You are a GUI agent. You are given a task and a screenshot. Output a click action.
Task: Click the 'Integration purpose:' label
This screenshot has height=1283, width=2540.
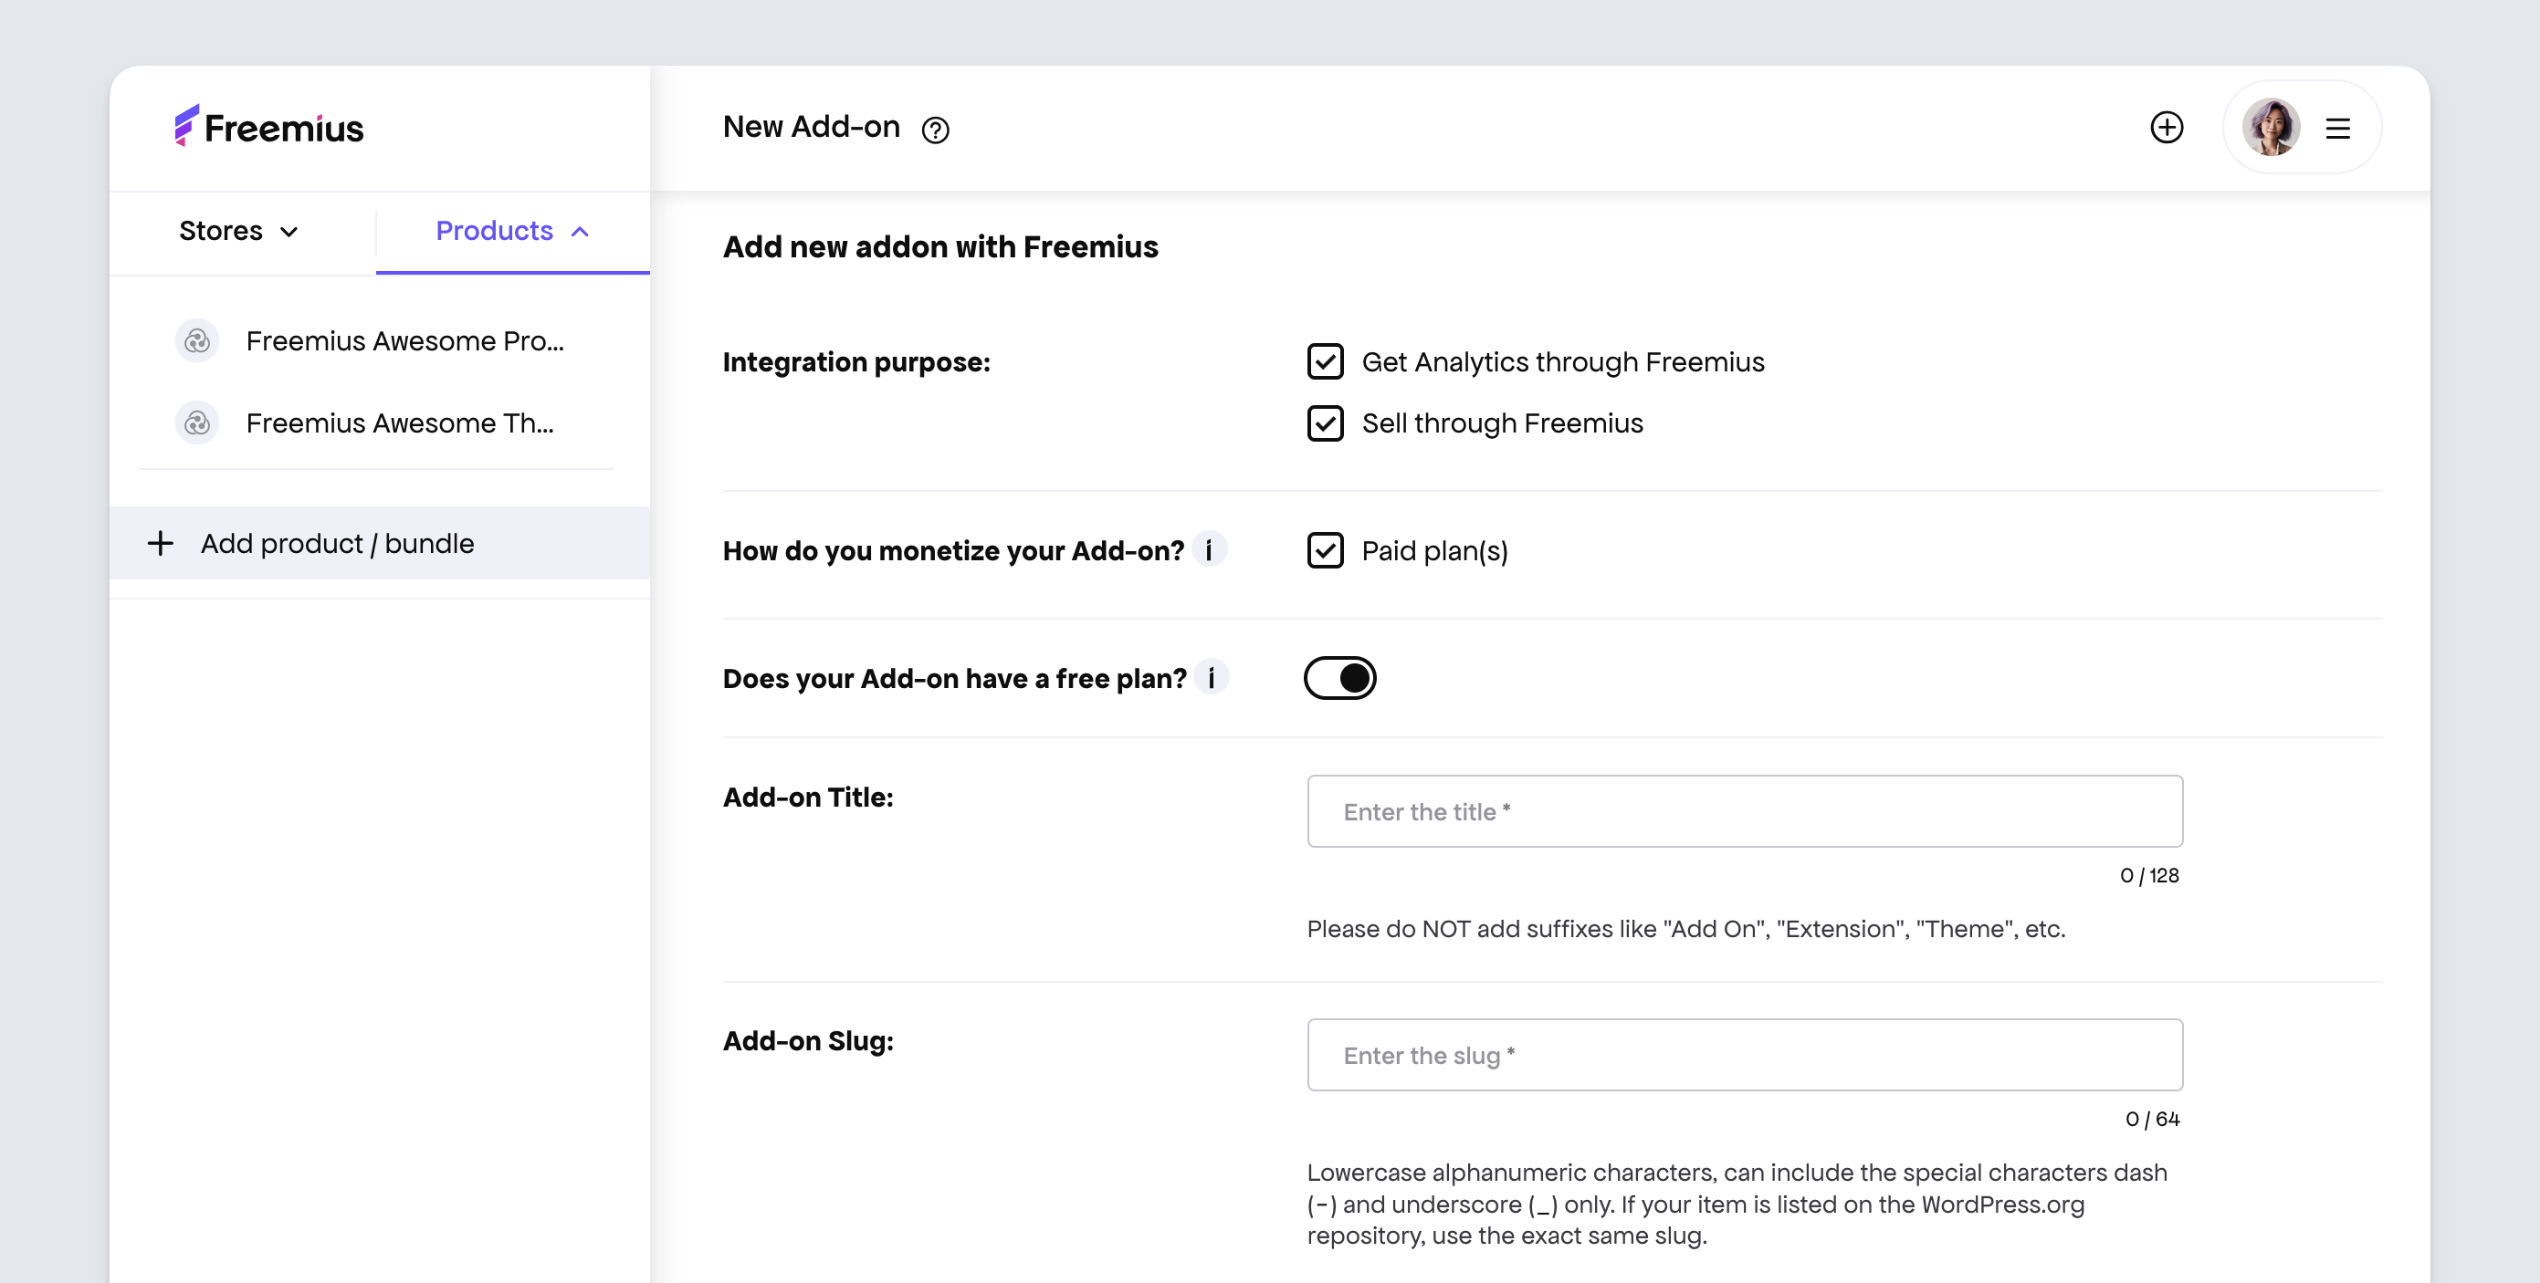(855, 362)
